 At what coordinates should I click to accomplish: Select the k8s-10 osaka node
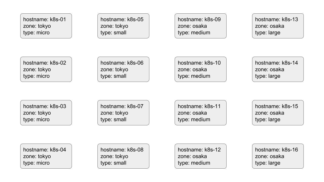[x=200, y=69]
